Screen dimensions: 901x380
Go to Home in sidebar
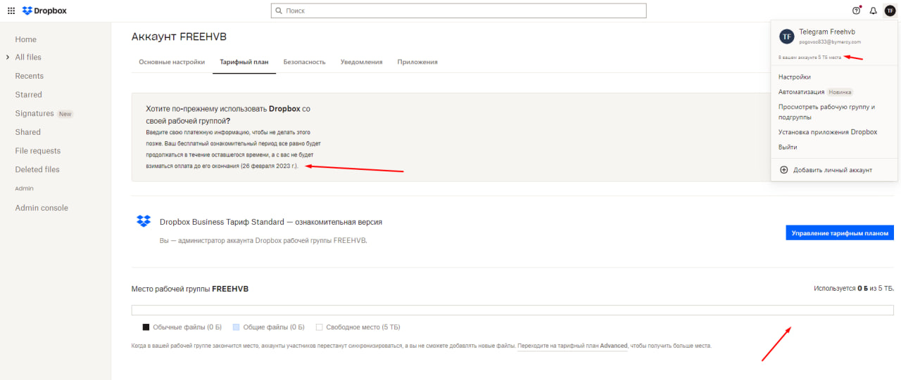(26, 39)
